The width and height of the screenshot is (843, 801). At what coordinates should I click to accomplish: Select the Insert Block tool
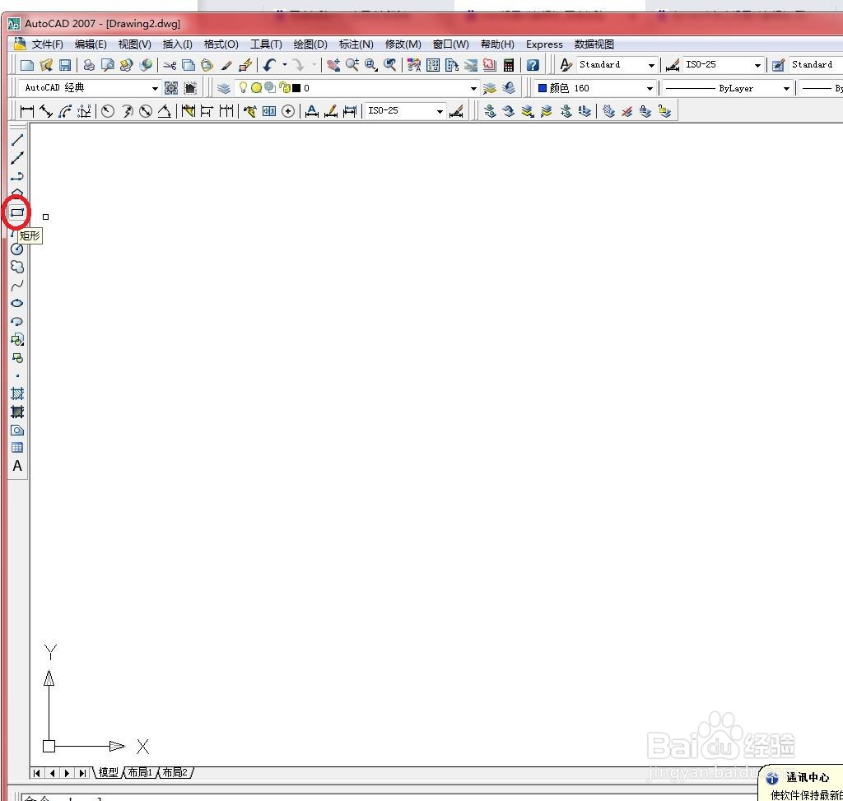coord(17,339)
